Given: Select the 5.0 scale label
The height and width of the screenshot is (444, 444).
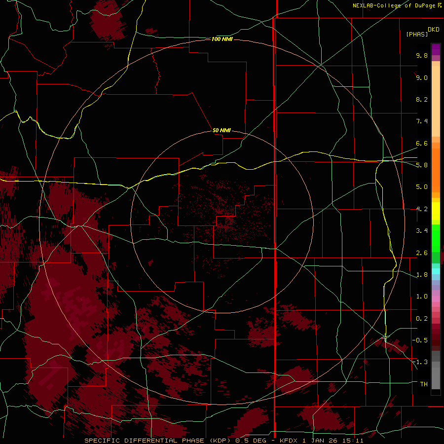Looking at the screenshot, I should 422,187.
